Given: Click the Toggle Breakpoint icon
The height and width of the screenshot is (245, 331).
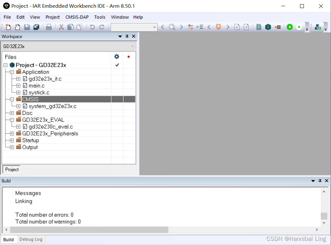Looking at the screenshot, I should (x=278, y=27).
